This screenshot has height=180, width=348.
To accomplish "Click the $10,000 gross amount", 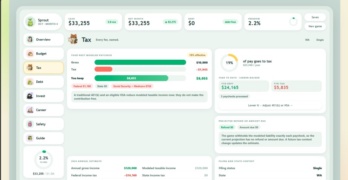I will coord(202,62).
